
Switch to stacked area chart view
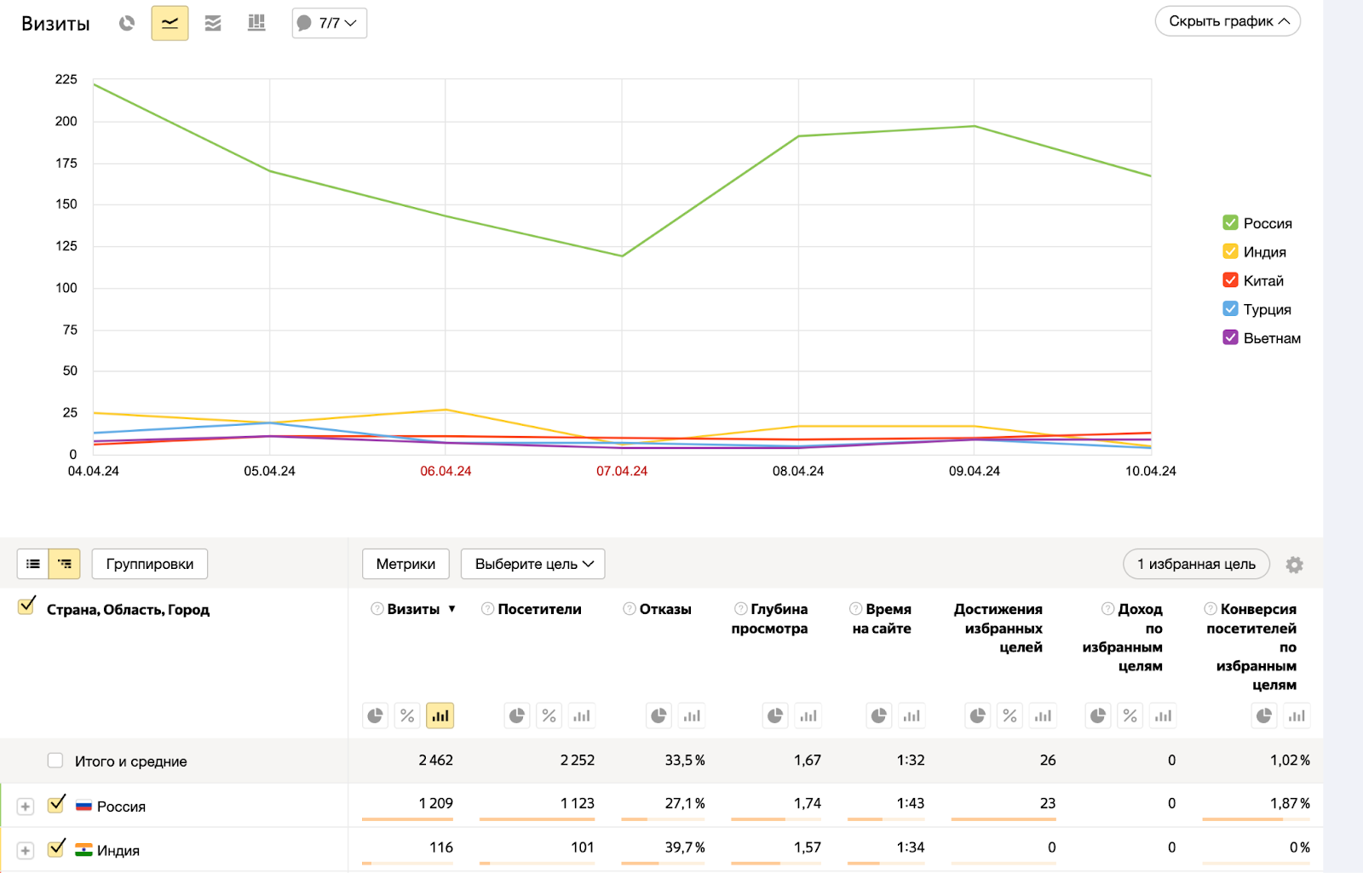(213, 23)
